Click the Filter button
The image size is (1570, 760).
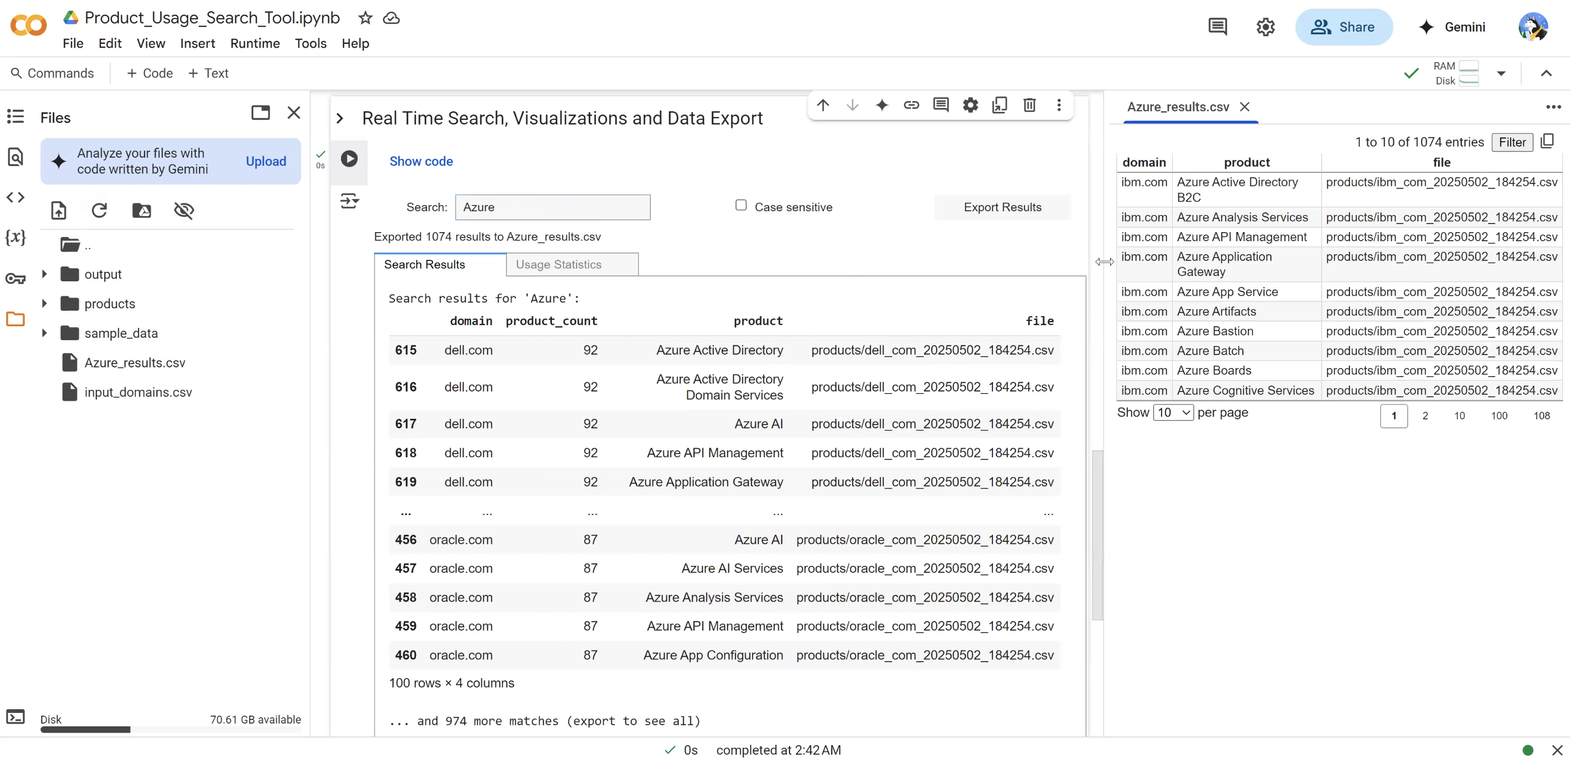pos(1512,142)
